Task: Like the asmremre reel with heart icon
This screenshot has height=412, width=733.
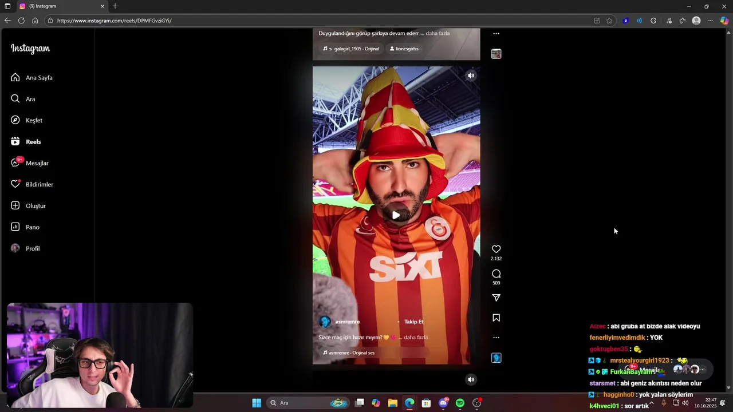Action: [496, 249]
